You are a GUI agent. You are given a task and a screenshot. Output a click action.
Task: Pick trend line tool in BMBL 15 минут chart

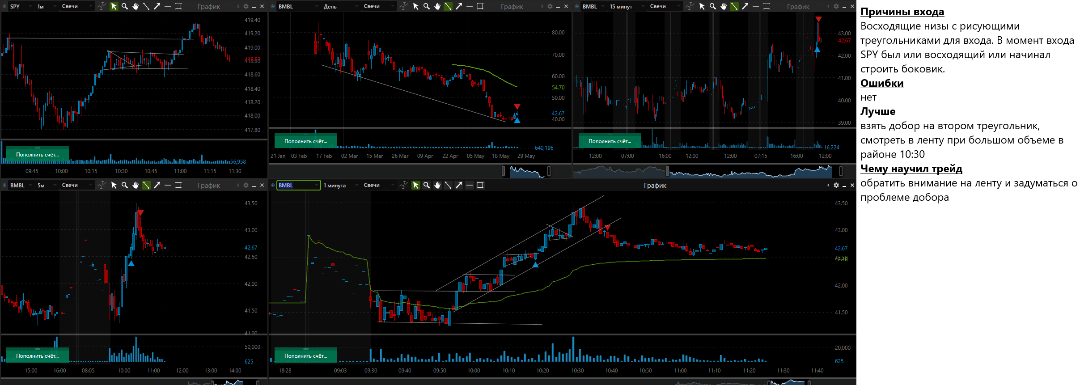tap(734, 6)
